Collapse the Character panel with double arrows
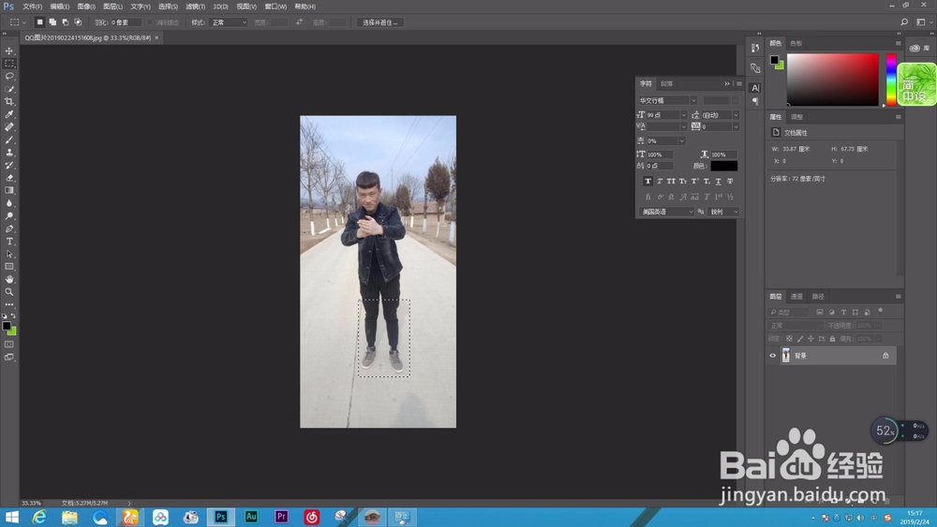This screenshot has height=527, width=937. pyautogui.click(x=727, y=83)
